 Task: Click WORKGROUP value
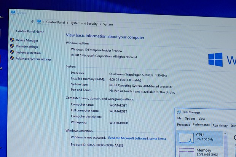pyautogui.click(x=119, y=123)
